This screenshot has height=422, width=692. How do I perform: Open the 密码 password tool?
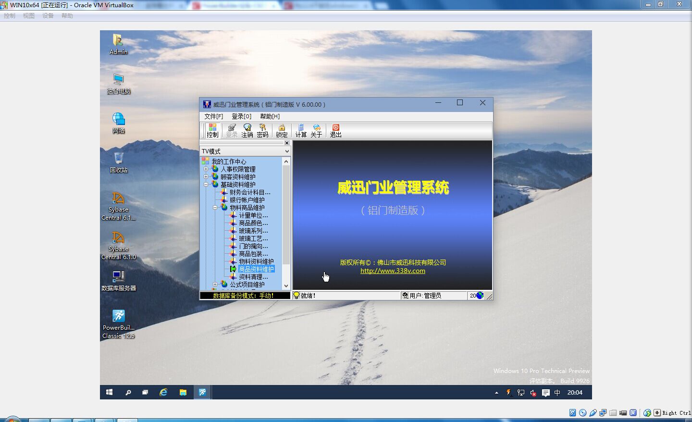coord(262,130)
